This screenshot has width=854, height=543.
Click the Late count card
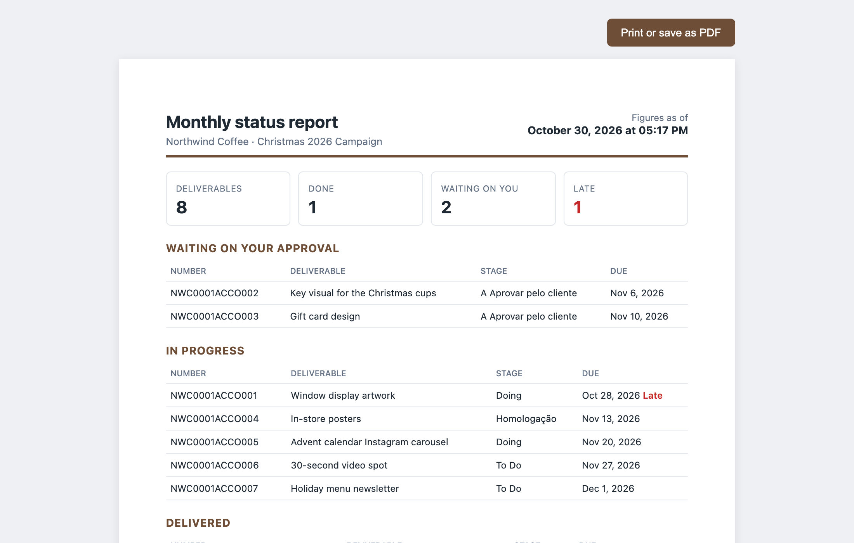pos(626,199)
